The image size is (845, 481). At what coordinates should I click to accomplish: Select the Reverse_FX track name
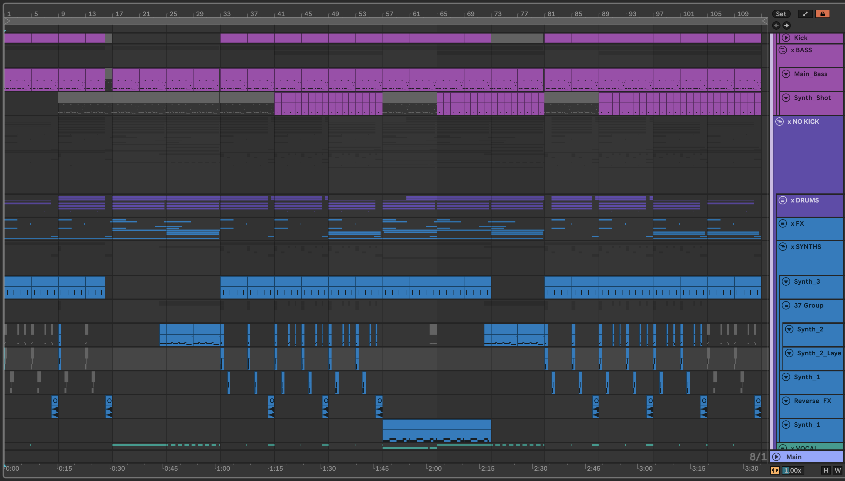coord(812,401)
